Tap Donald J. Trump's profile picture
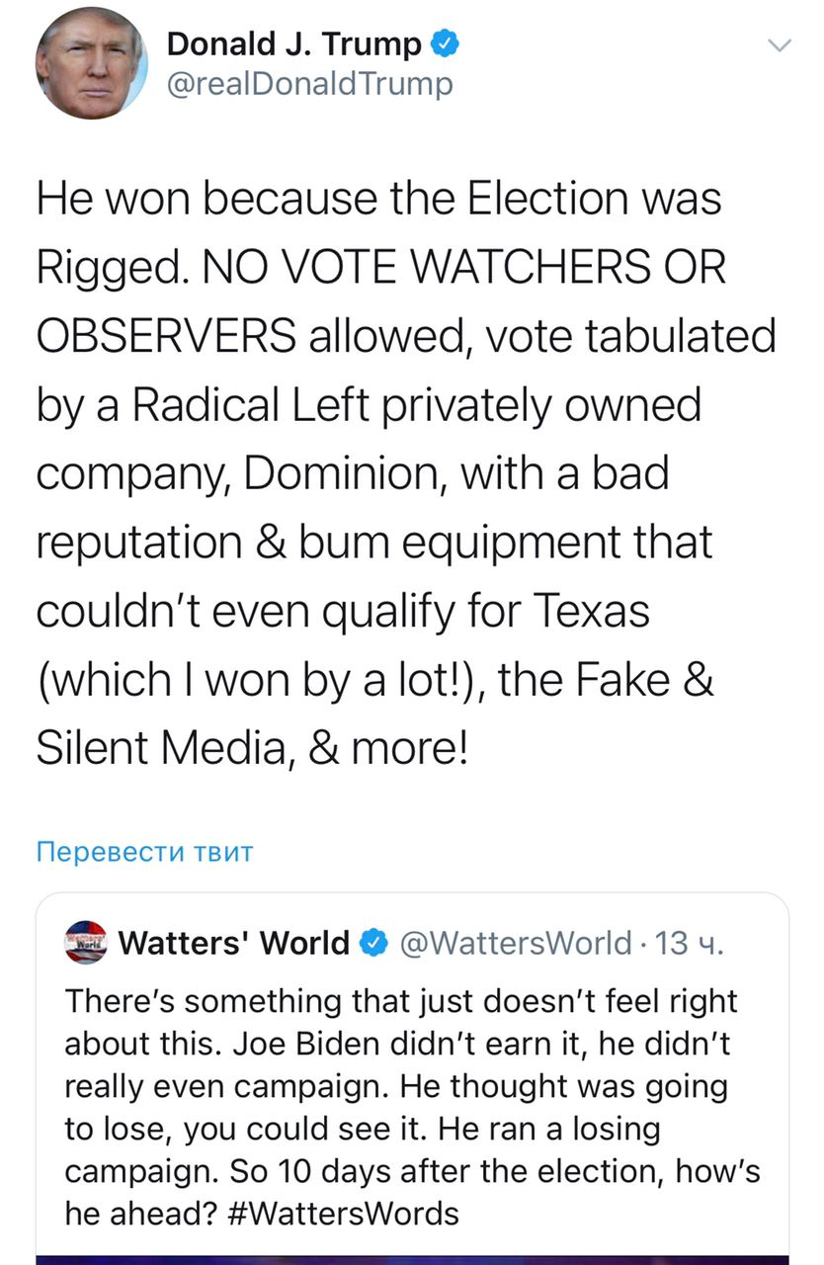This screenshot has height=1265, width=824. pos(92,65)
